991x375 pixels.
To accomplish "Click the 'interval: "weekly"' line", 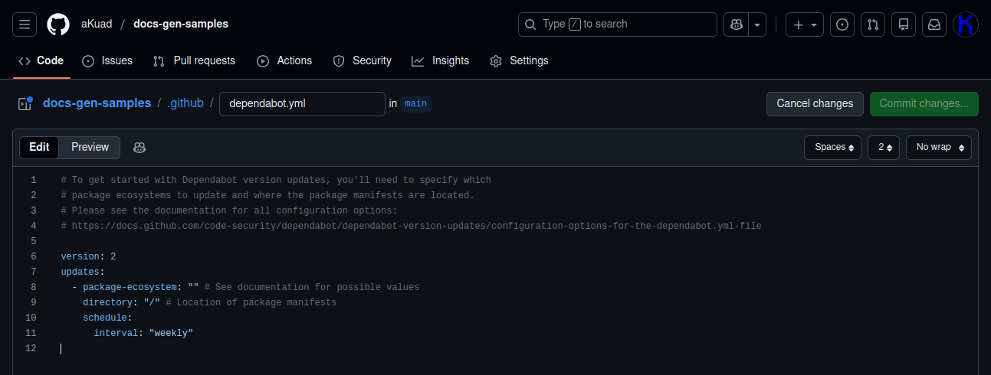I will tap(143, 333).
